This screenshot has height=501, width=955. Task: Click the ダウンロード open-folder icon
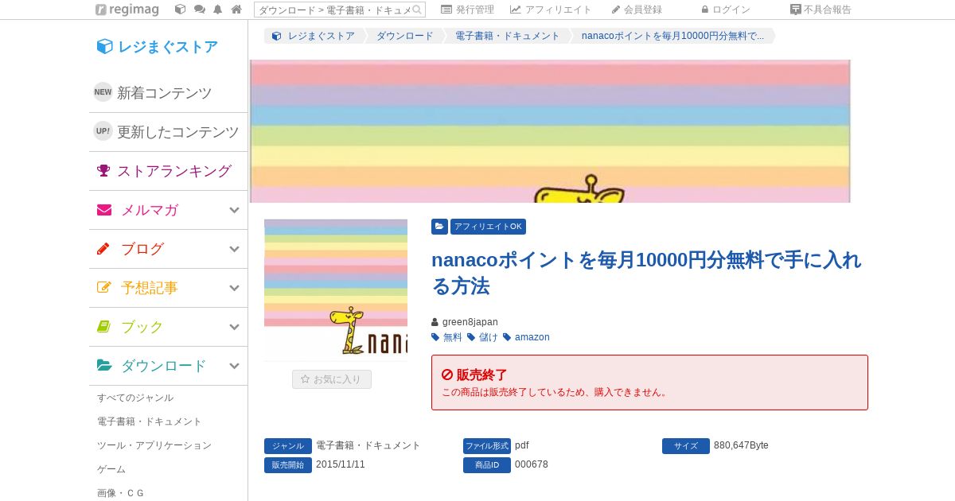104,366
